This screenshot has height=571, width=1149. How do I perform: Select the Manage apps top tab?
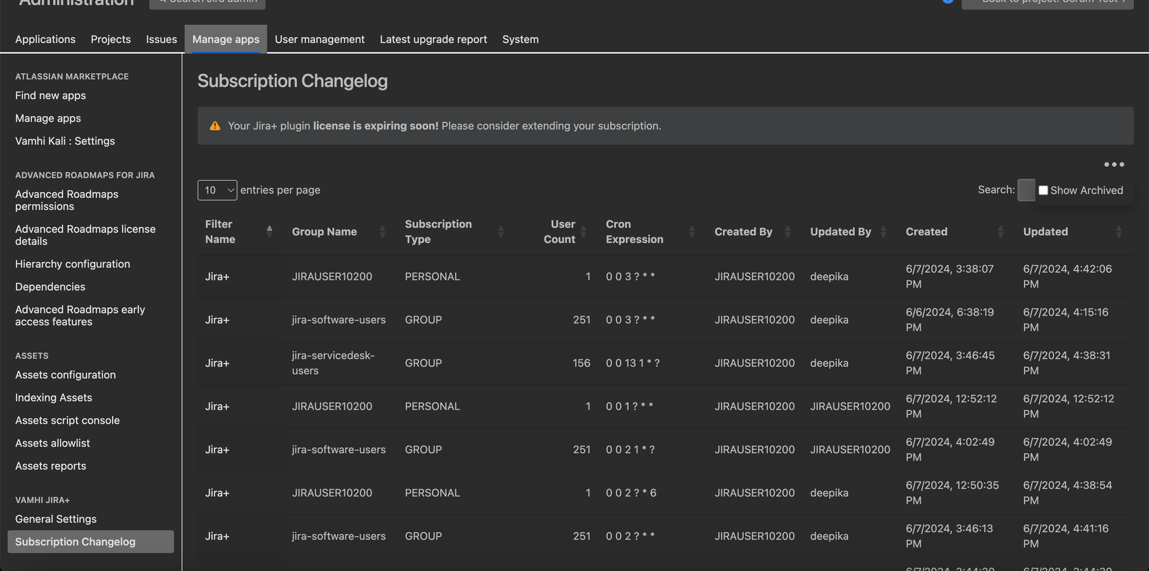click(226, 39)
